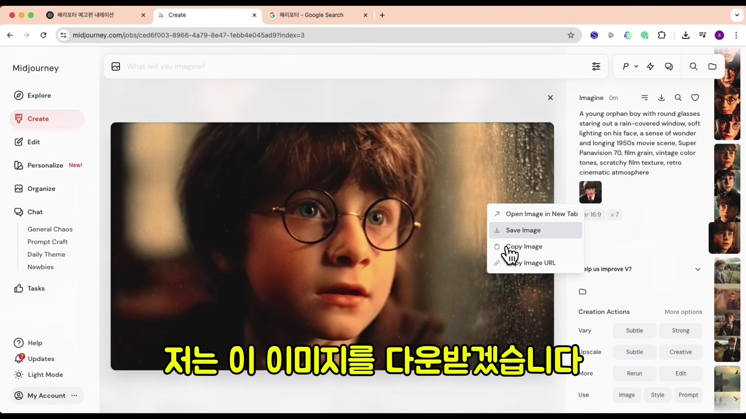
Task: Open the browser extensions puzzle icon
Action: point(661,35)
